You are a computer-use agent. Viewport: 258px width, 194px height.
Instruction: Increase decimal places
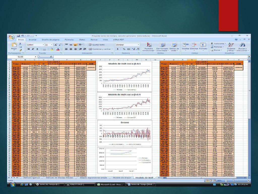134,49
